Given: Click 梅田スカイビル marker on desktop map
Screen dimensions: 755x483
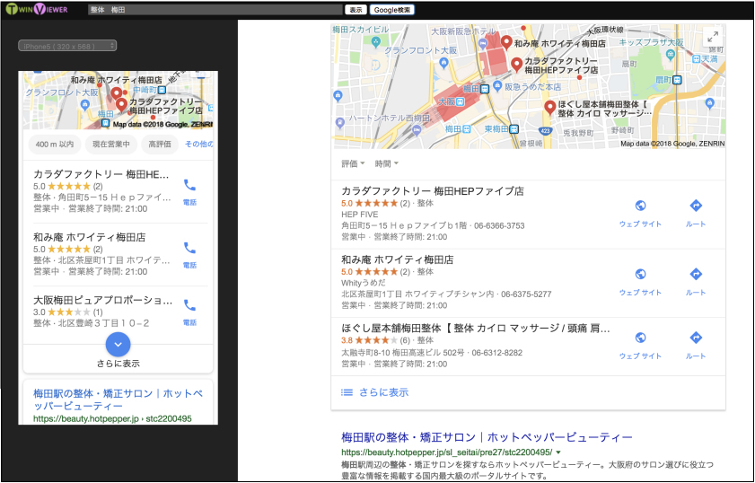Looking at the screenshot, I should tap(376, 43).
